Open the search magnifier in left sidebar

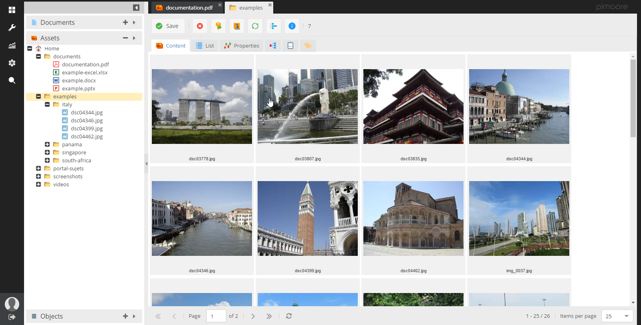12,80
